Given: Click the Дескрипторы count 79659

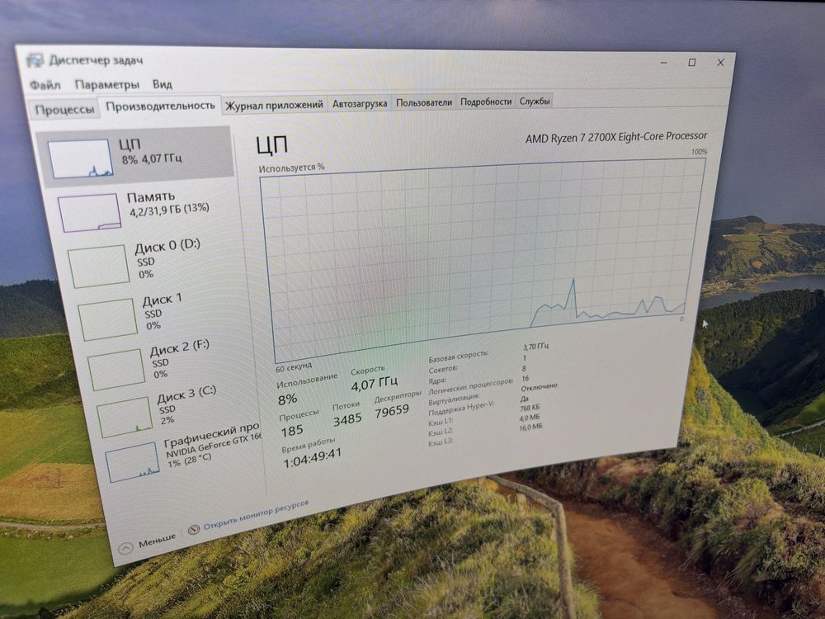Looking at the screenshot, I should (392, 410).
